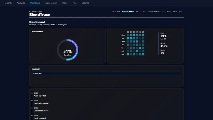The height and width of the screenshot is (120, 213).
Task: Click the PEAK 99% value
Action: point(163,36)
